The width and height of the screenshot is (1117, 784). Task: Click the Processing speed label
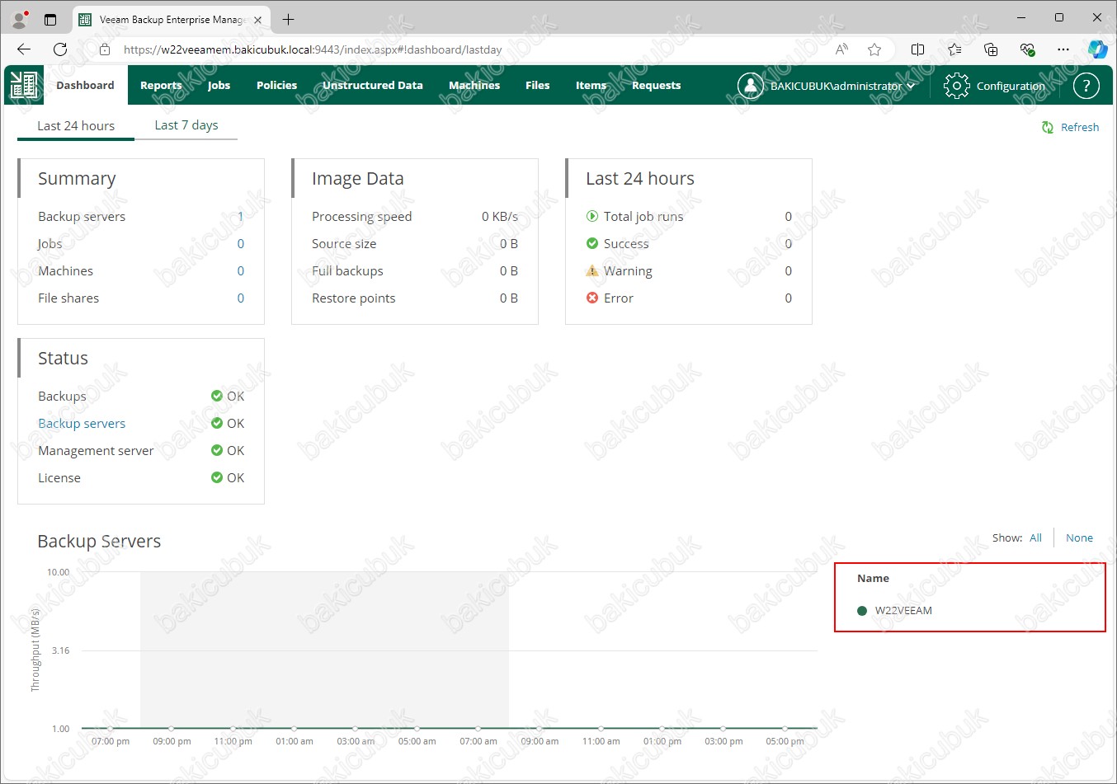pyautogui.click(x=361, y=216)
